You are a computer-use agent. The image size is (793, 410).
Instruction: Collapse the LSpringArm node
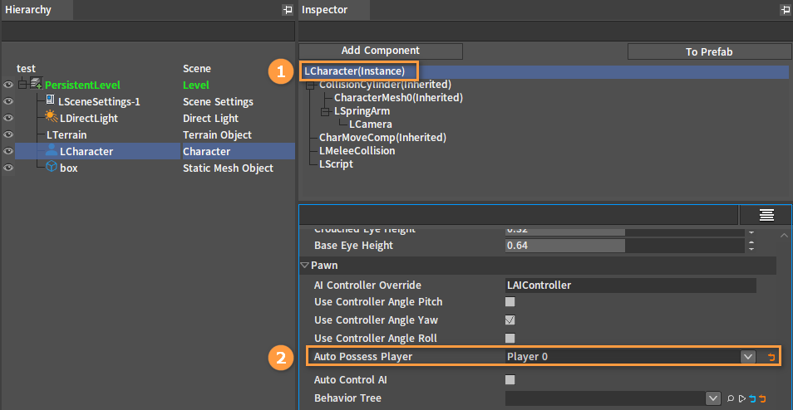325,112
